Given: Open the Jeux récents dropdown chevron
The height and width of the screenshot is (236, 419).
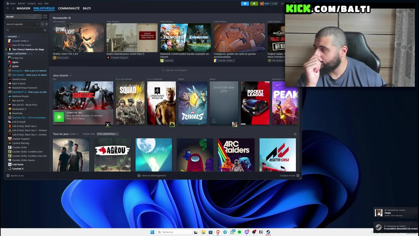Looking at the screenshot, I should [x=70, y=76].
